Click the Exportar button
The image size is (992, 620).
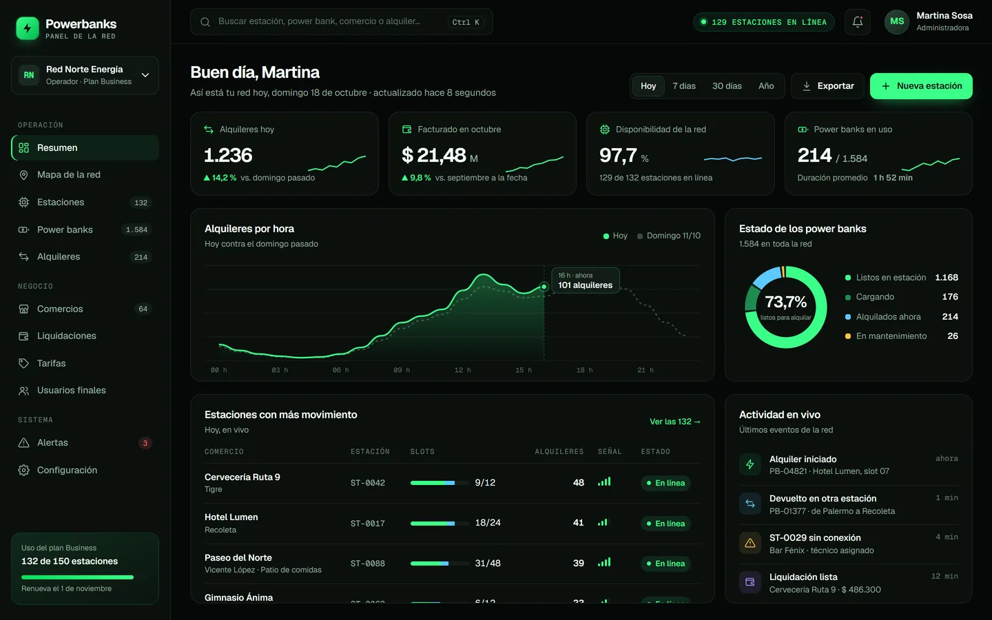827,86
